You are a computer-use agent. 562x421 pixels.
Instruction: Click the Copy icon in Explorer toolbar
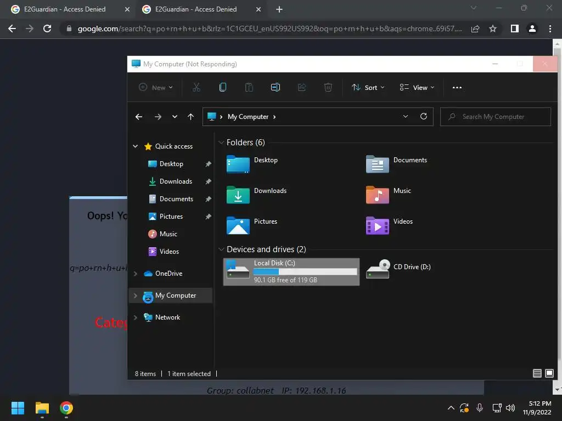(223, 87)
